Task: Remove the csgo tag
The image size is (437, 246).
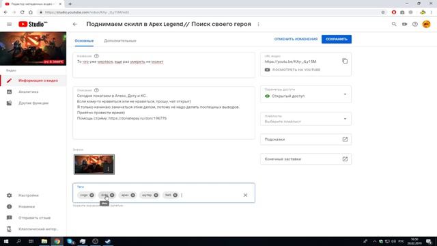Action: pos(91,195)
